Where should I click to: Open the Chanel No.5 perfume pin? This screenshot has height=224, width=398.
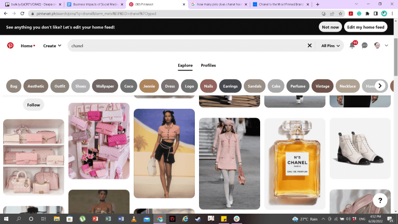pyautogui.click(x=294, y=164)
